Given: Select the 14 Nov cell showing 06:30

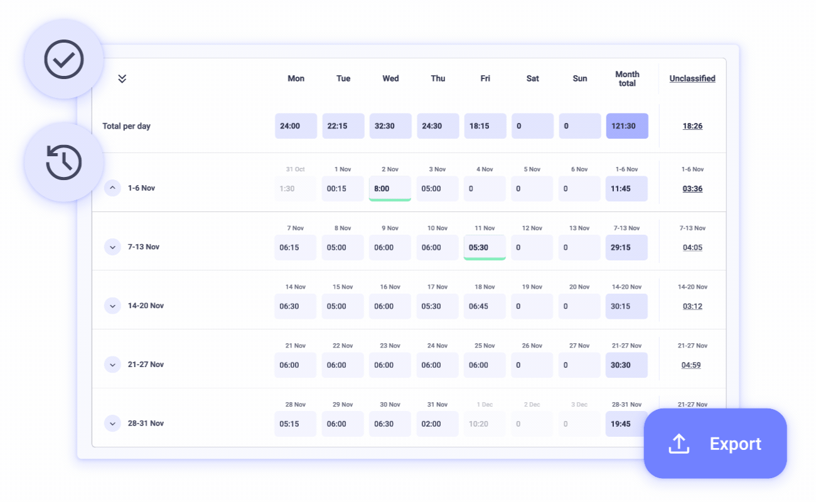Looking at the screenshot, I should click(x=296, y=306).
